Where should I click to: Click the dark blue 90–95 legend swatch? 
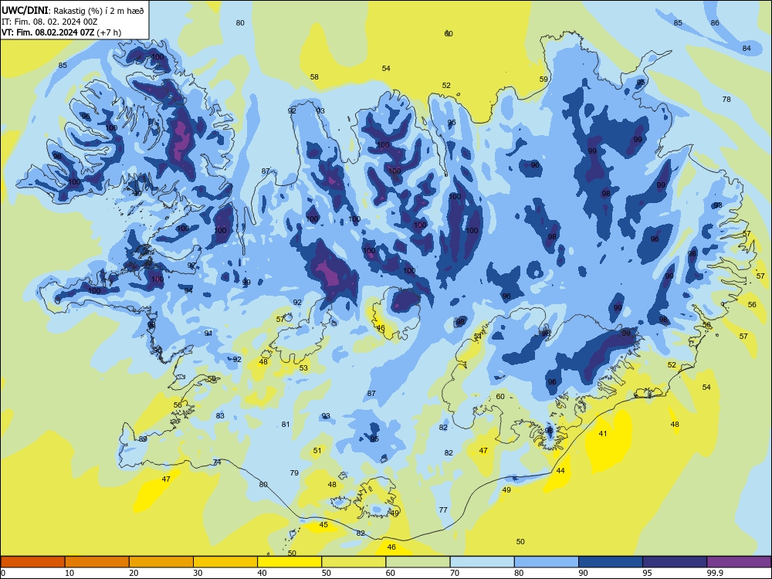click(611, 562)
